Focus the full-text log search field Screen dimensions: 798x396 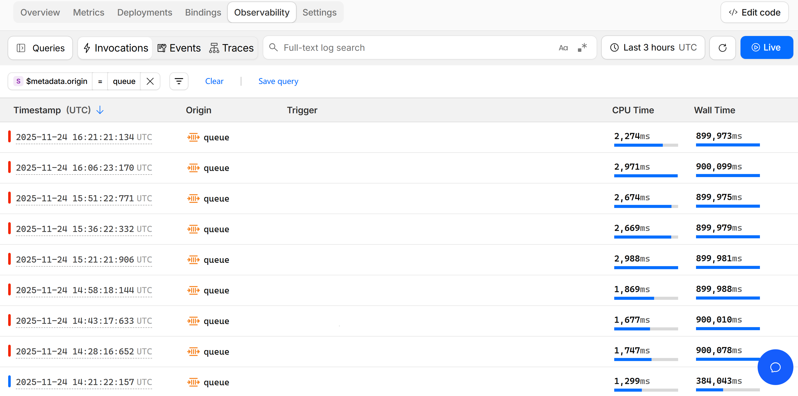(x=415, y=48)
